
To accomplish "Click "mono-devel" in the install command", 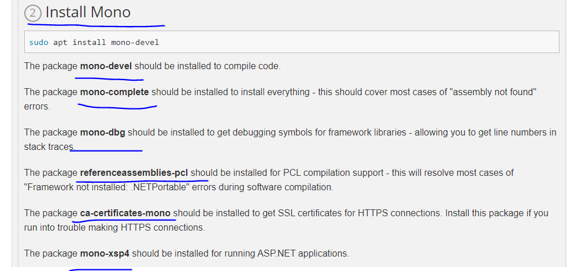I will 135,42.
